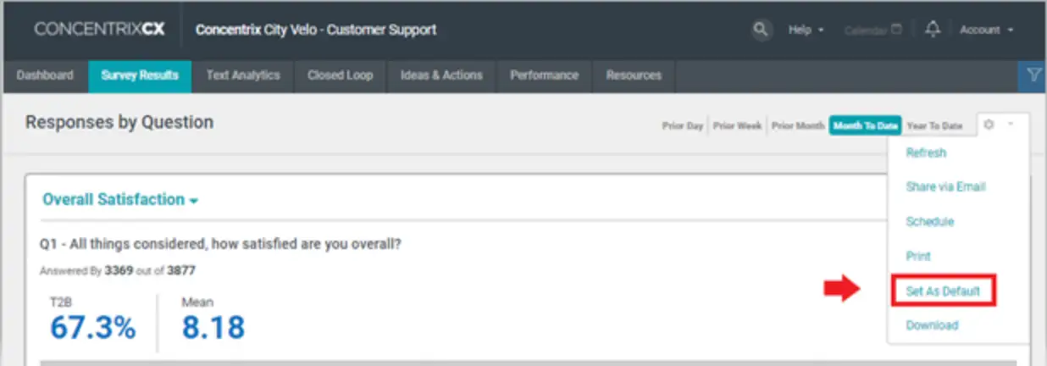This screenshot has width=1047, height=366.
Task: Go to the Closed Loop tab
Action: point(340,75)
